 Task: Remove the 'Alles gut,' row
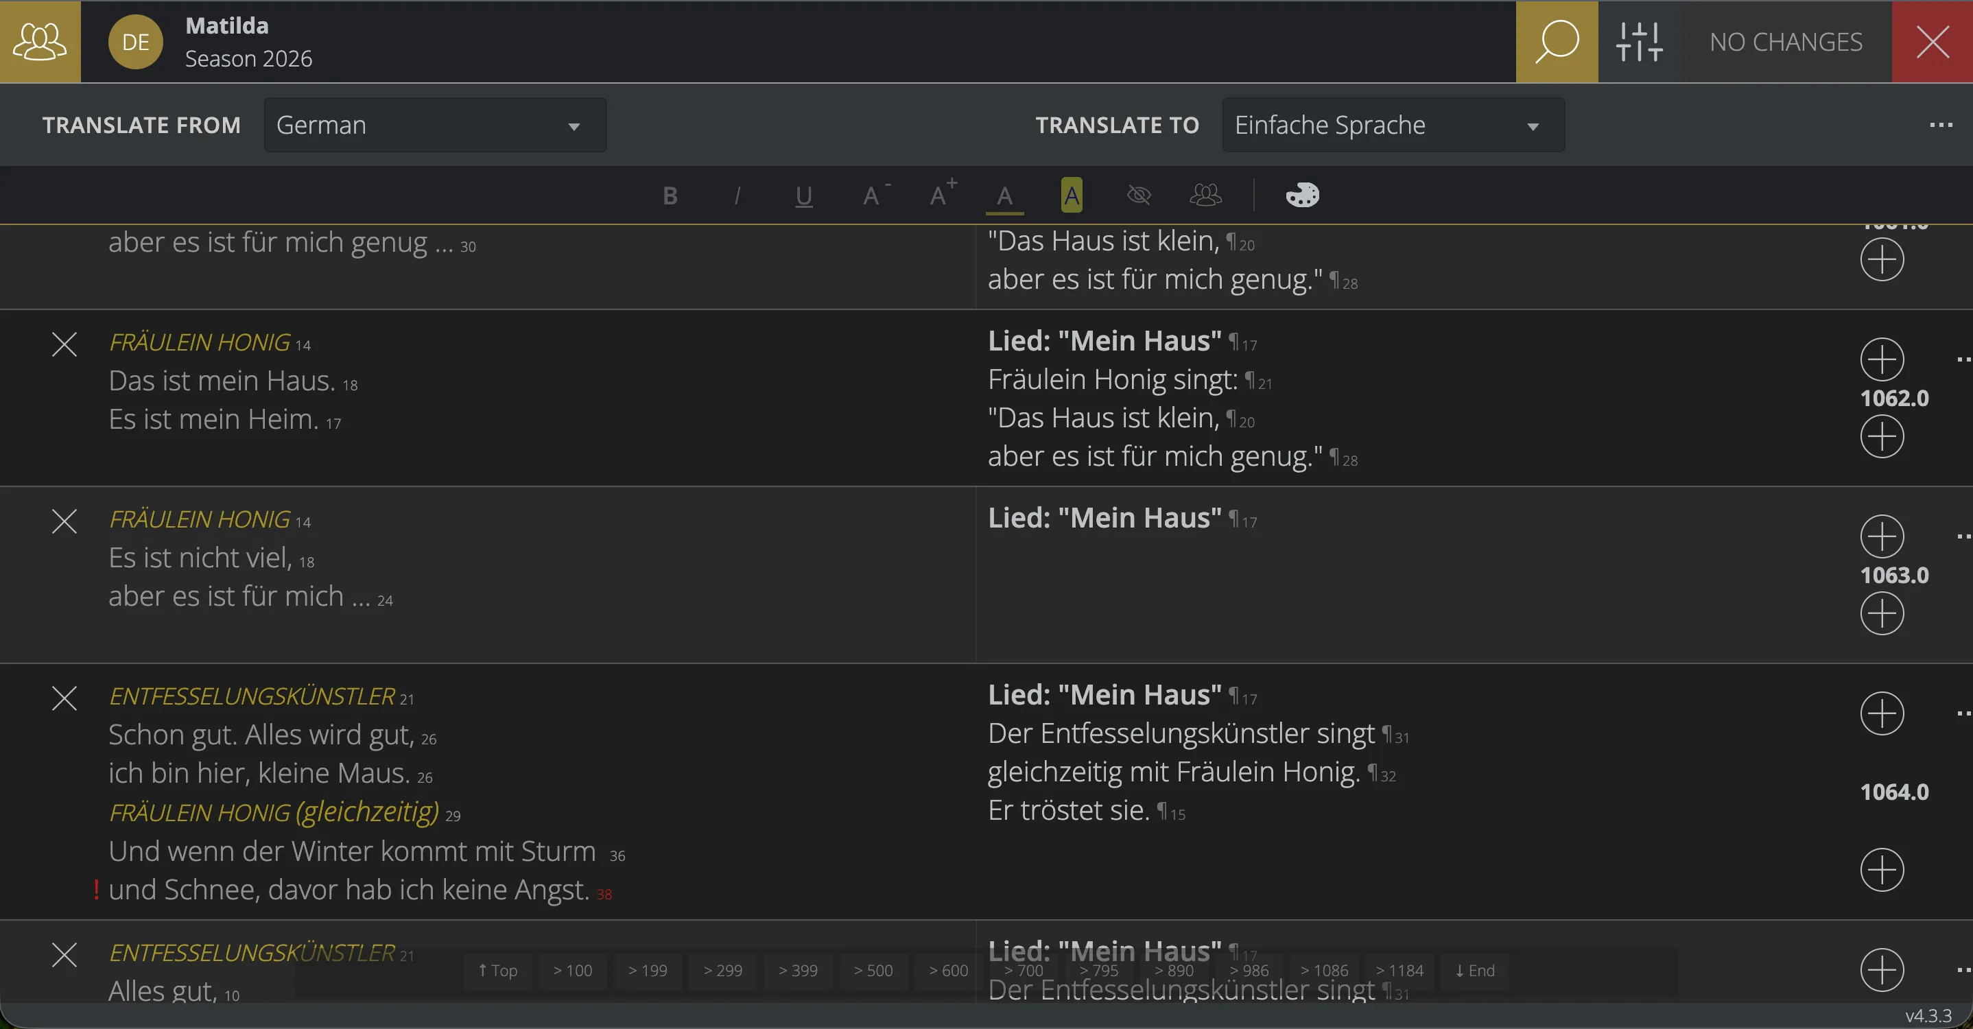tap(64, 954)
